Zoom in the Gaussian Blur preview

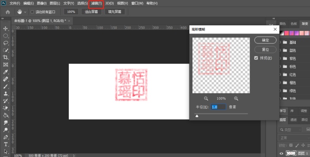(x=236, y=99)
